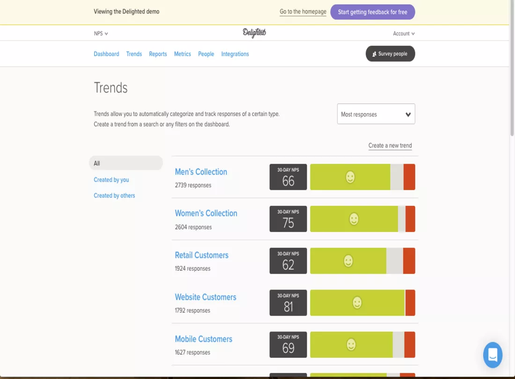Open the People tab
The width and height of the screenshot is (515, 379).
tap(206, 54)
